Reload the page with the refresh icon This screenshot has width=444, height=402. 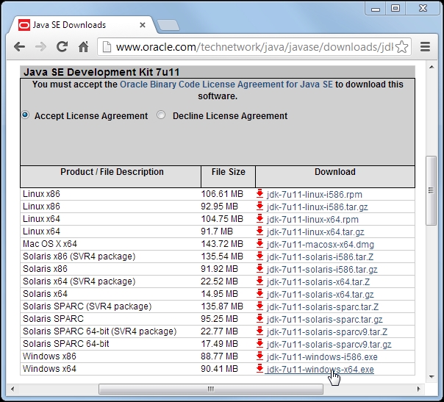[62, 47]
